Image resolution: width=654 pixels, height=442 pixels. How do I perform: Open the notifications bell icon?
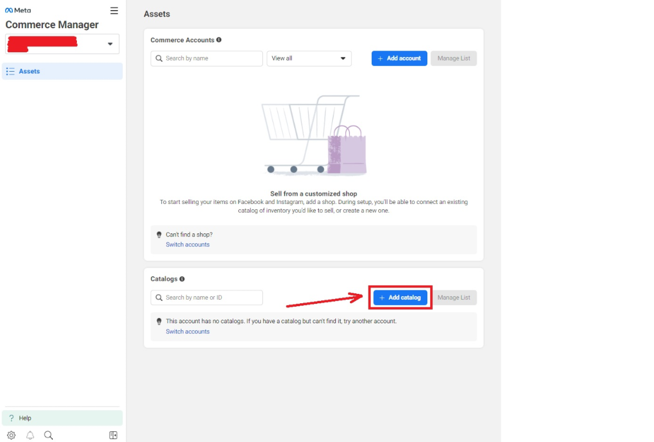pos(30,435)
